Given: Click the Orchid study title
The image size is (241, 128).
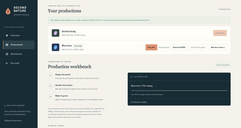Looking at the screenshot, I should coord(69,31).
